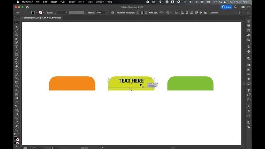The height and width of the screenshot is (149, 265).
Task: Select the Magic Wand tool
Action: (x=17, y=31)
